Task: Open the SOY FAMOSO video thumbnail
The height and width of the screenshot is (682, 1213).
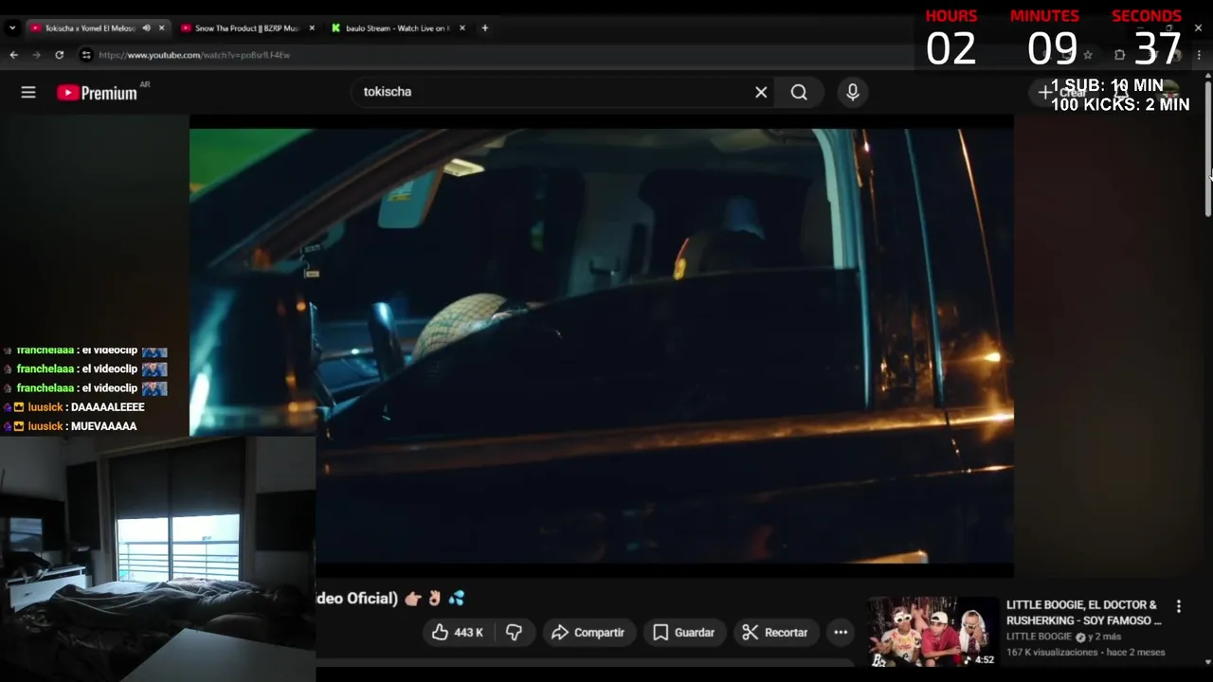Action: tap(932, 631)
